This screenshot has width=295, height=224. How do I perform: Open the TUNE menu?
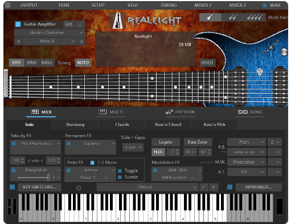64,5
